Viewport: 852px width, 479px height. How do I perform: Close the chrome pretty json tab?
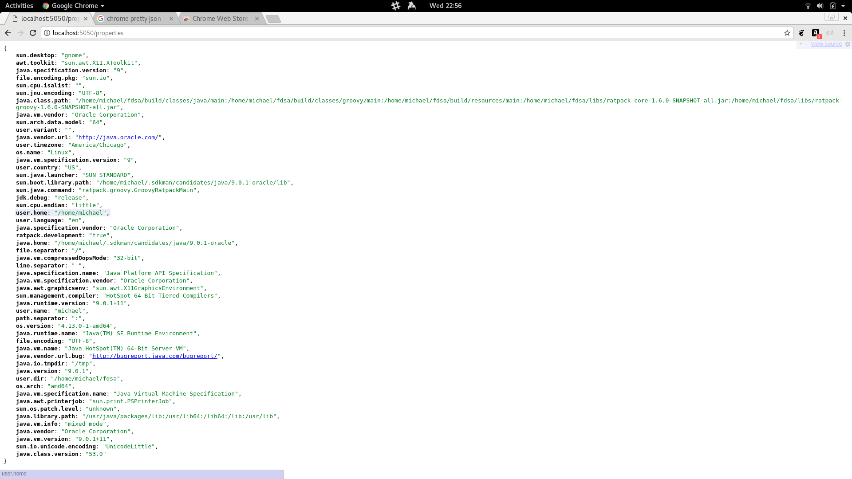coord(171,19)
